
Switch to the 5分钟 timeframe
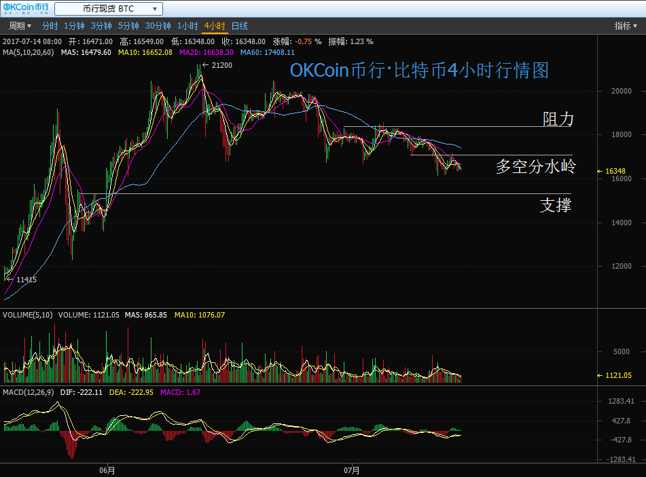tap(128, 26)
